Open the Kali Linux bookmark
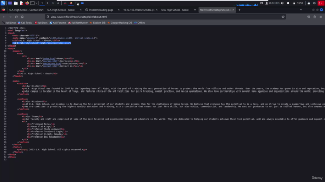This screenshot has height=182, width=325. pos(9,23)
